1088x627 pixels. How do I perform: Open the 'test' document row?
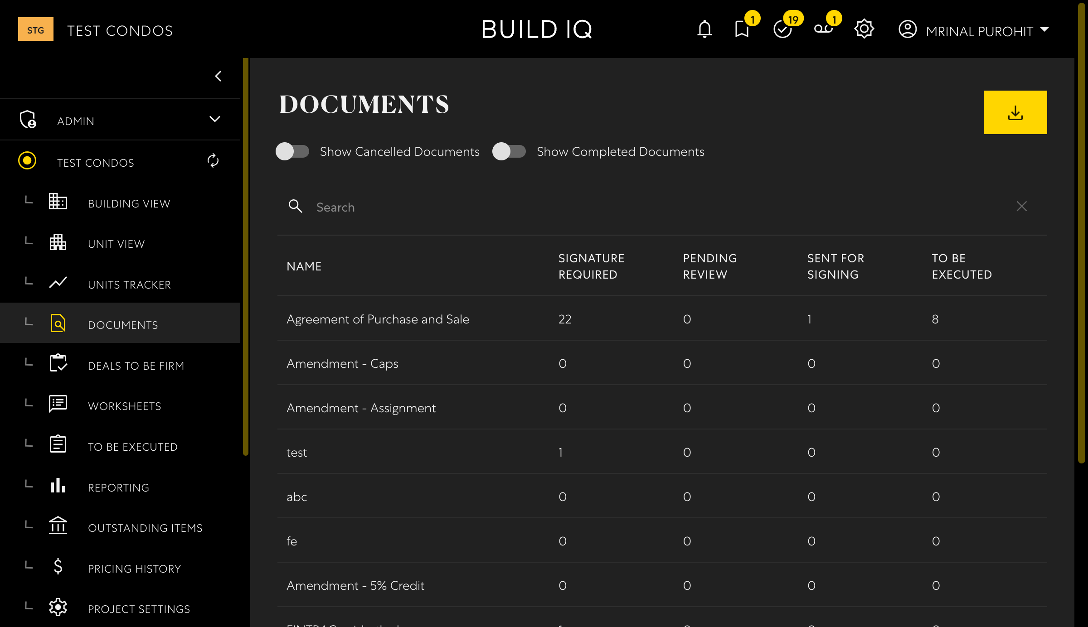(x=662, y=452)
